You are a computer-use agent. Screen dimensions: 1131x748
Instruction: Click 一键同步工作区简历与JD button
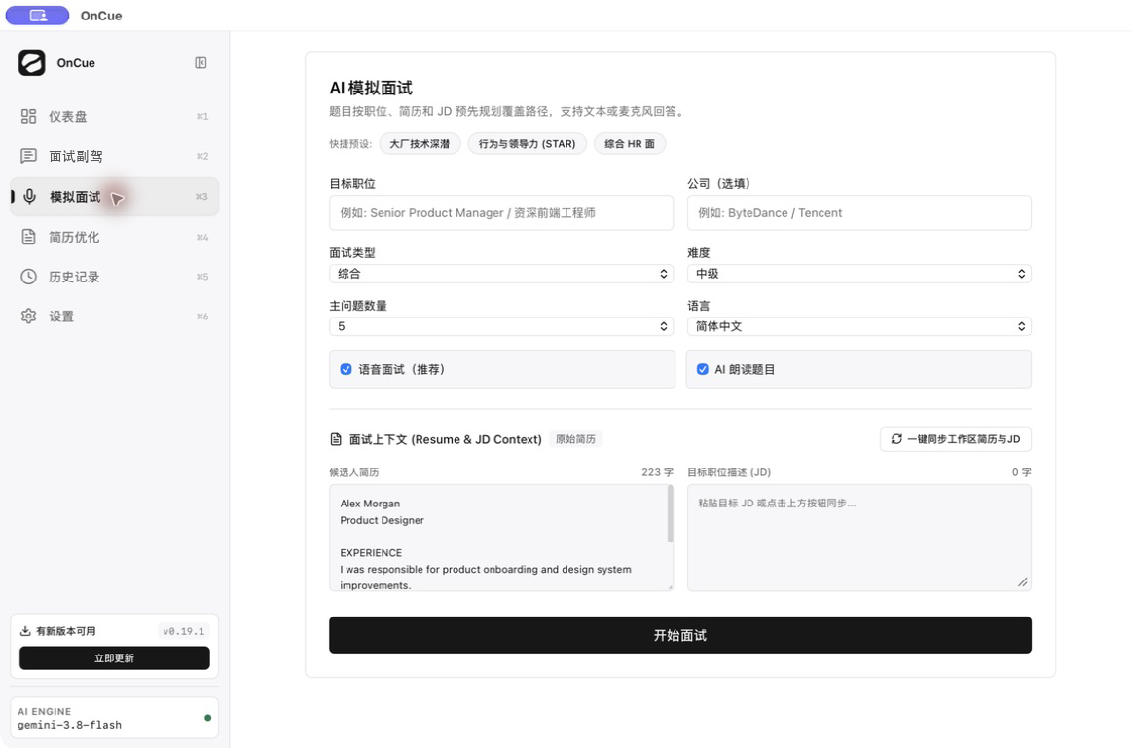[x=956, y=439]
